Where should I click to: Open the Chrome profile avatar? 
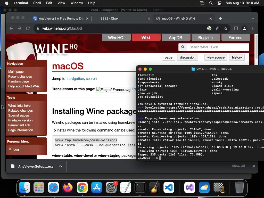244,28
